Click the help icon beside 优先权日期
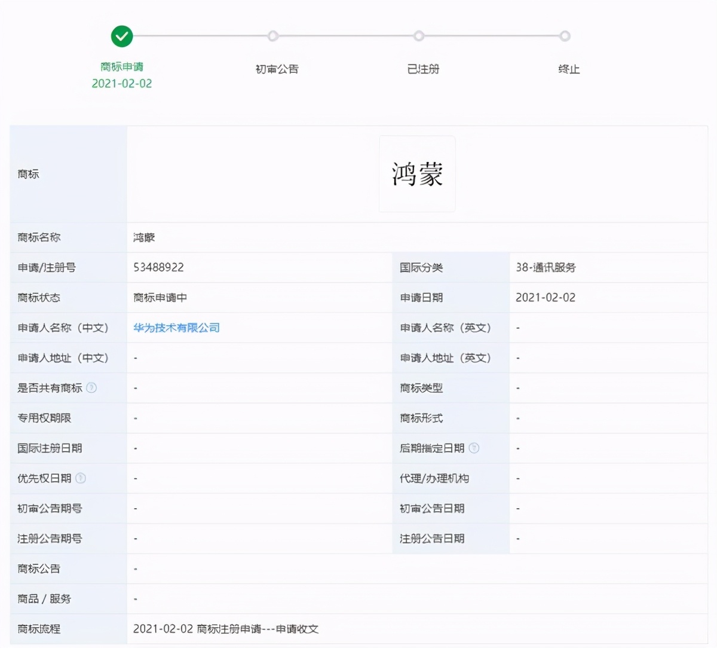This screenshot has width=717, height=648. [x=83, y=478]
